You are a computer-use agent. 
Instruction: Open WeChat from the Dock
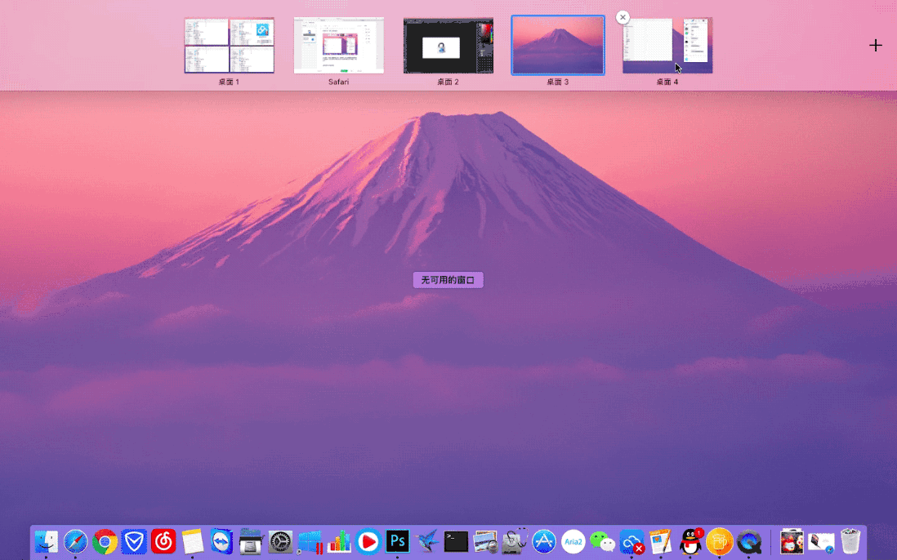(x=603, y=541)
